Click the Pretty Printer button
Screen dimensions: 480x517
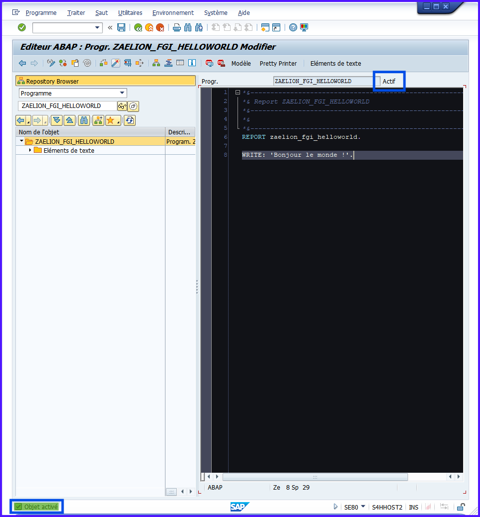pos(278,63)
